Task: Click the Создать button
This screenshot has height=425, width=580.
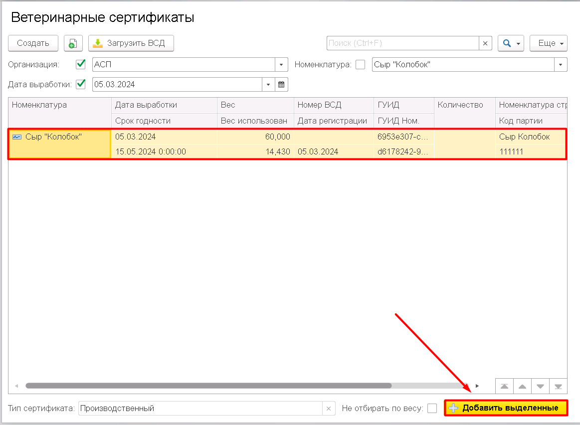Action: pyautogui.click(x=33, y=43)
